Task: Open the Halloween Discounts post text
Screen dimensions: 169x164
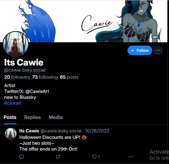Action: coord(53,143)
